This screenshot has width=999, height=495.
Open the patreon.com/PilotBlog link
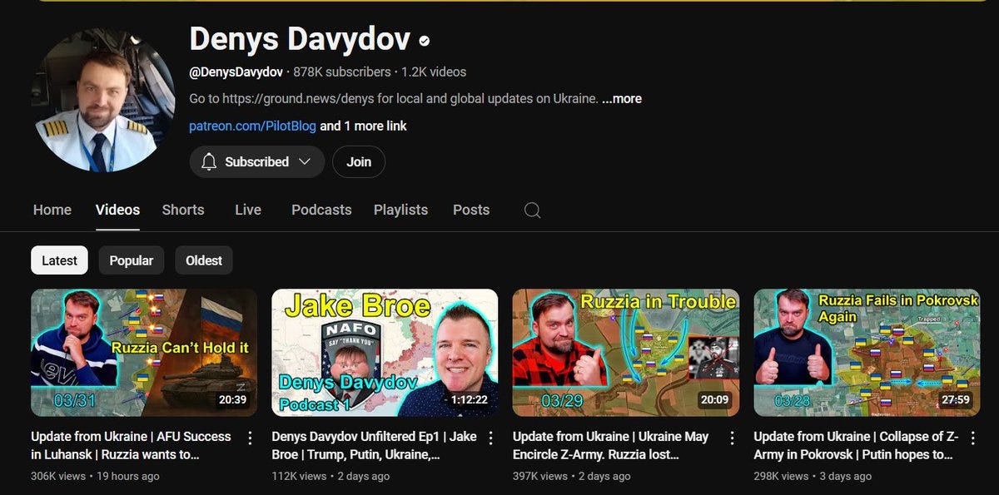[252, 126]
